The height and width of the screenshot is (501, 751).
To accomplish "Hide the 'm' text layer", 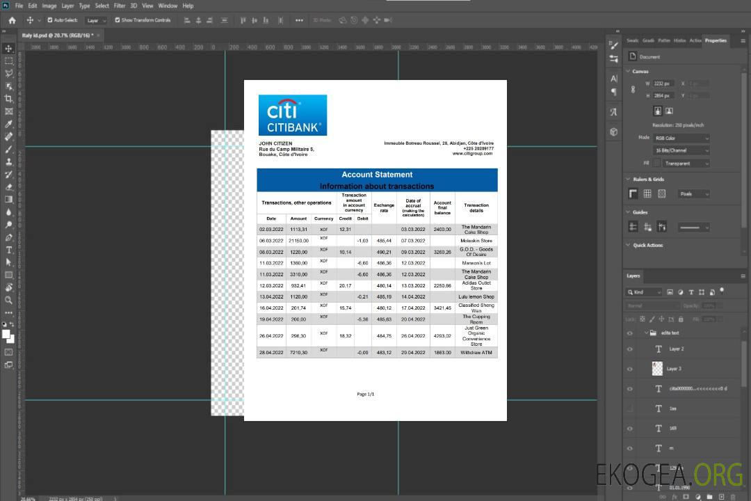I will [x=630, y=448].
